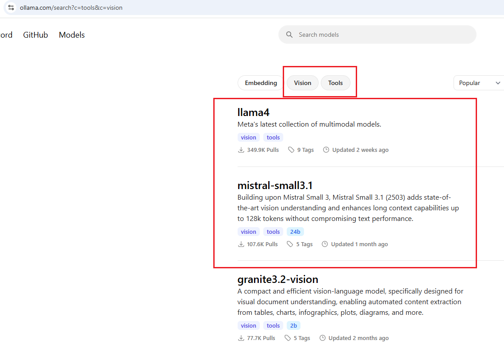
Task: Toggle the Tools filter chip
Action: point(335,83)
